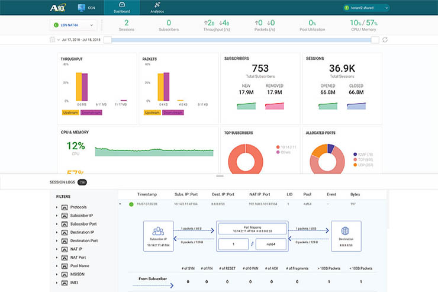Click the refresh icon right of the time slider
This screenshot has height=292, width=438.
coord(385,40)
